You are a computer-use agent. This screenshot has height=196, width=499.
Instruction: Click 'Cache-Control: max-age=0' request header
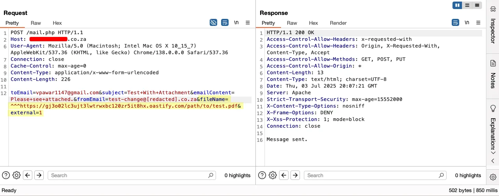(48, 66)
